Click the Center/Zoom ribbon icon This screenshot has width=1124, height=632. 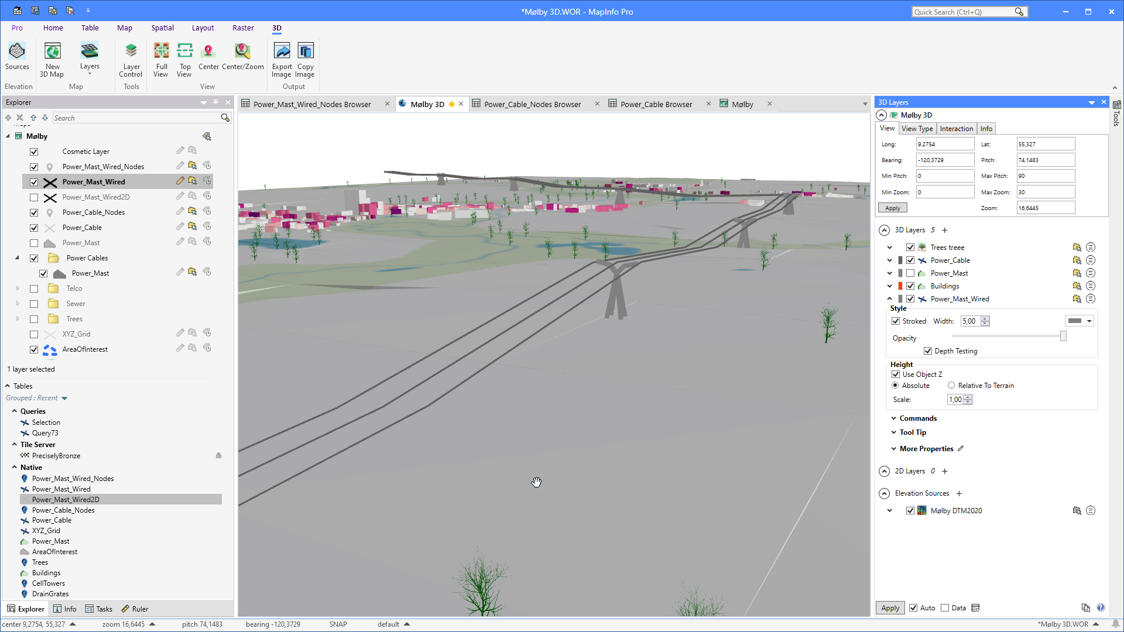pyautogui.click(x=242, y=57)
